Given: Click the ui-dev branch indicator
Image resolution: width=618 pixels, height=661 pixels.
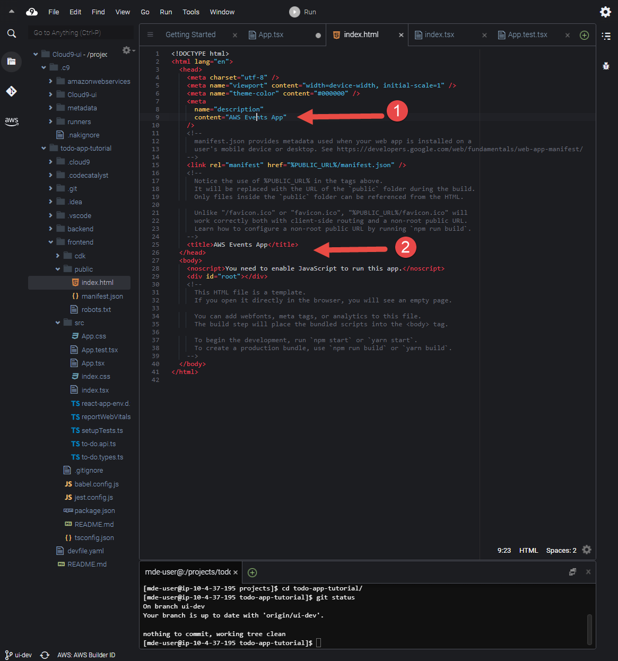Looking at the screenshot, I should (19, 655).
